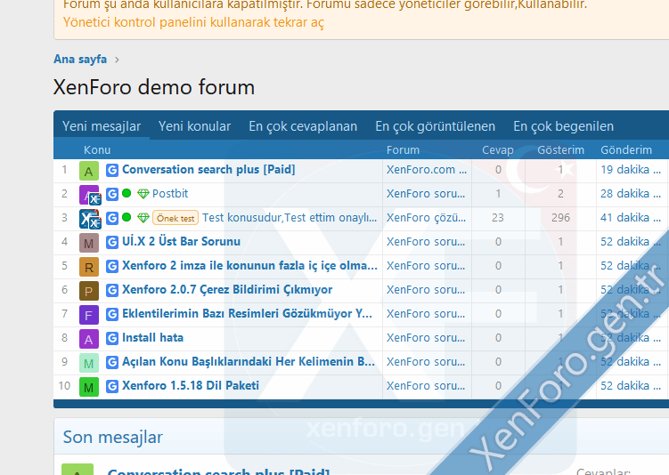Click the Önek test prefix label
Image resolution: width=669 pixels, height=475 pixels.
[x=175, y=218]
